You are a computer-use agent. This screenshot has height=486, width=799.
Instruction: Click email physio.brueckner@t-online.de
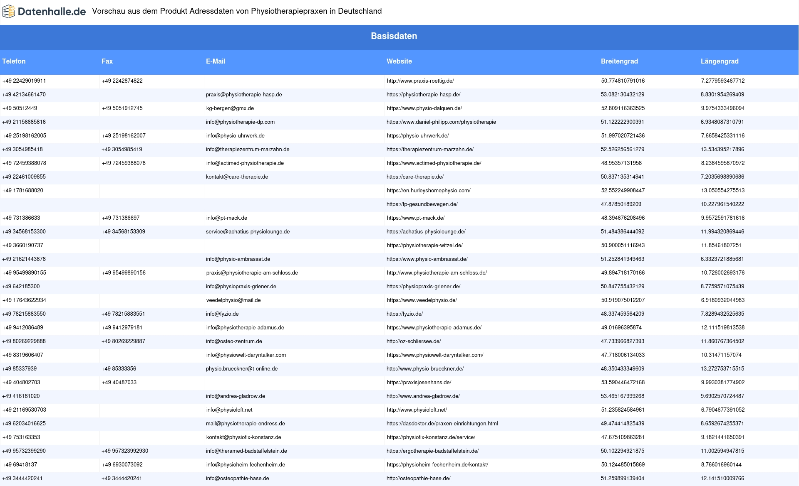coord(242,369)
